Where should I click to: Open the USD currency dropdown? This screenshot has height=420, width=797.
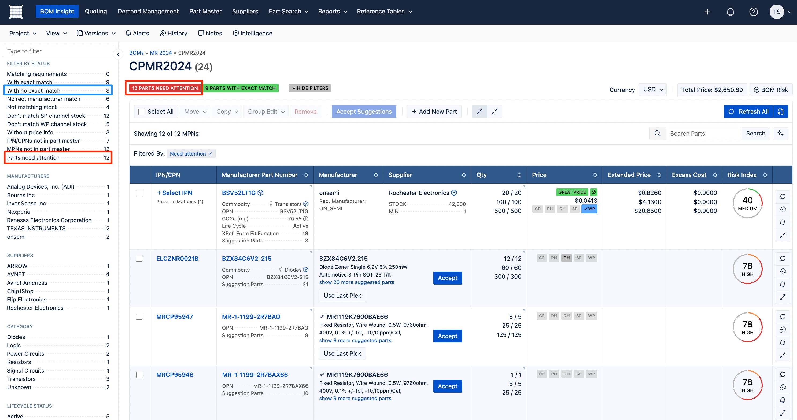point(652,90)
